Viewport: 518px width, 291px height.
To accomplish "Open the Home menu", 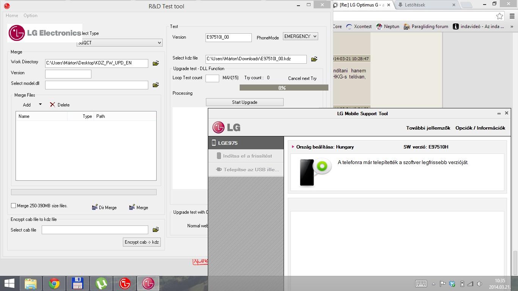I will [12, 16].
